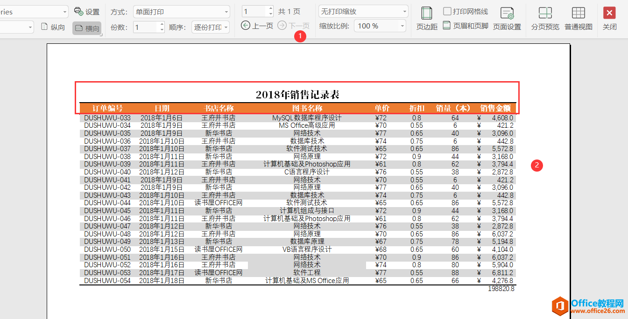Open 页眉和页脚 header and footer
628x319 pixels.
click(465, 26)
